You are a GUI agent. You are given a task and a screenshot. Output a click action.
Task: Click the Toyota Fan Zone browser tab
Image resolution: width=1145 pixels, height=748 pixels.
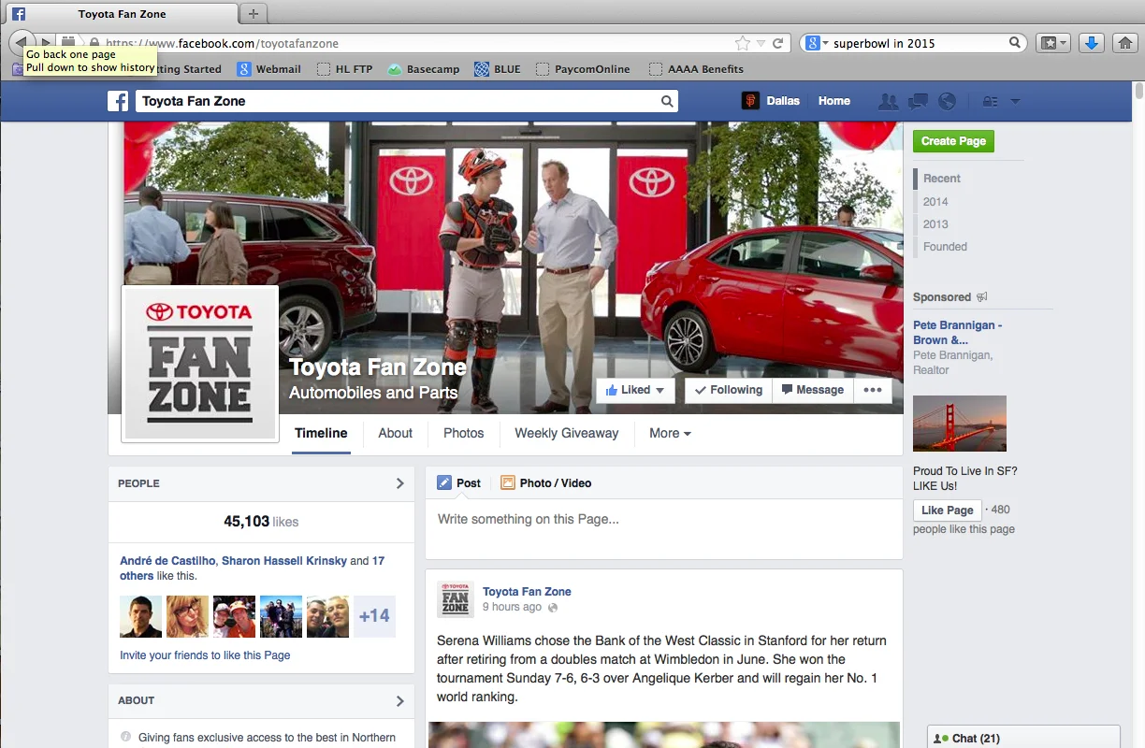tap(122, 14)
